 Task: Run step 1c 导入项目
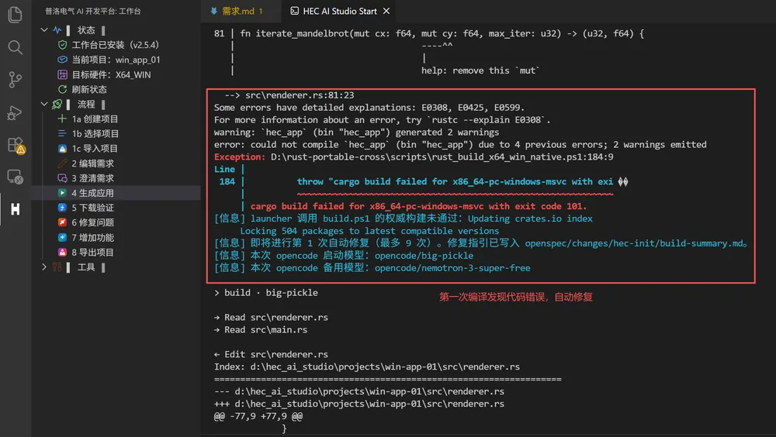pos(116,148)
